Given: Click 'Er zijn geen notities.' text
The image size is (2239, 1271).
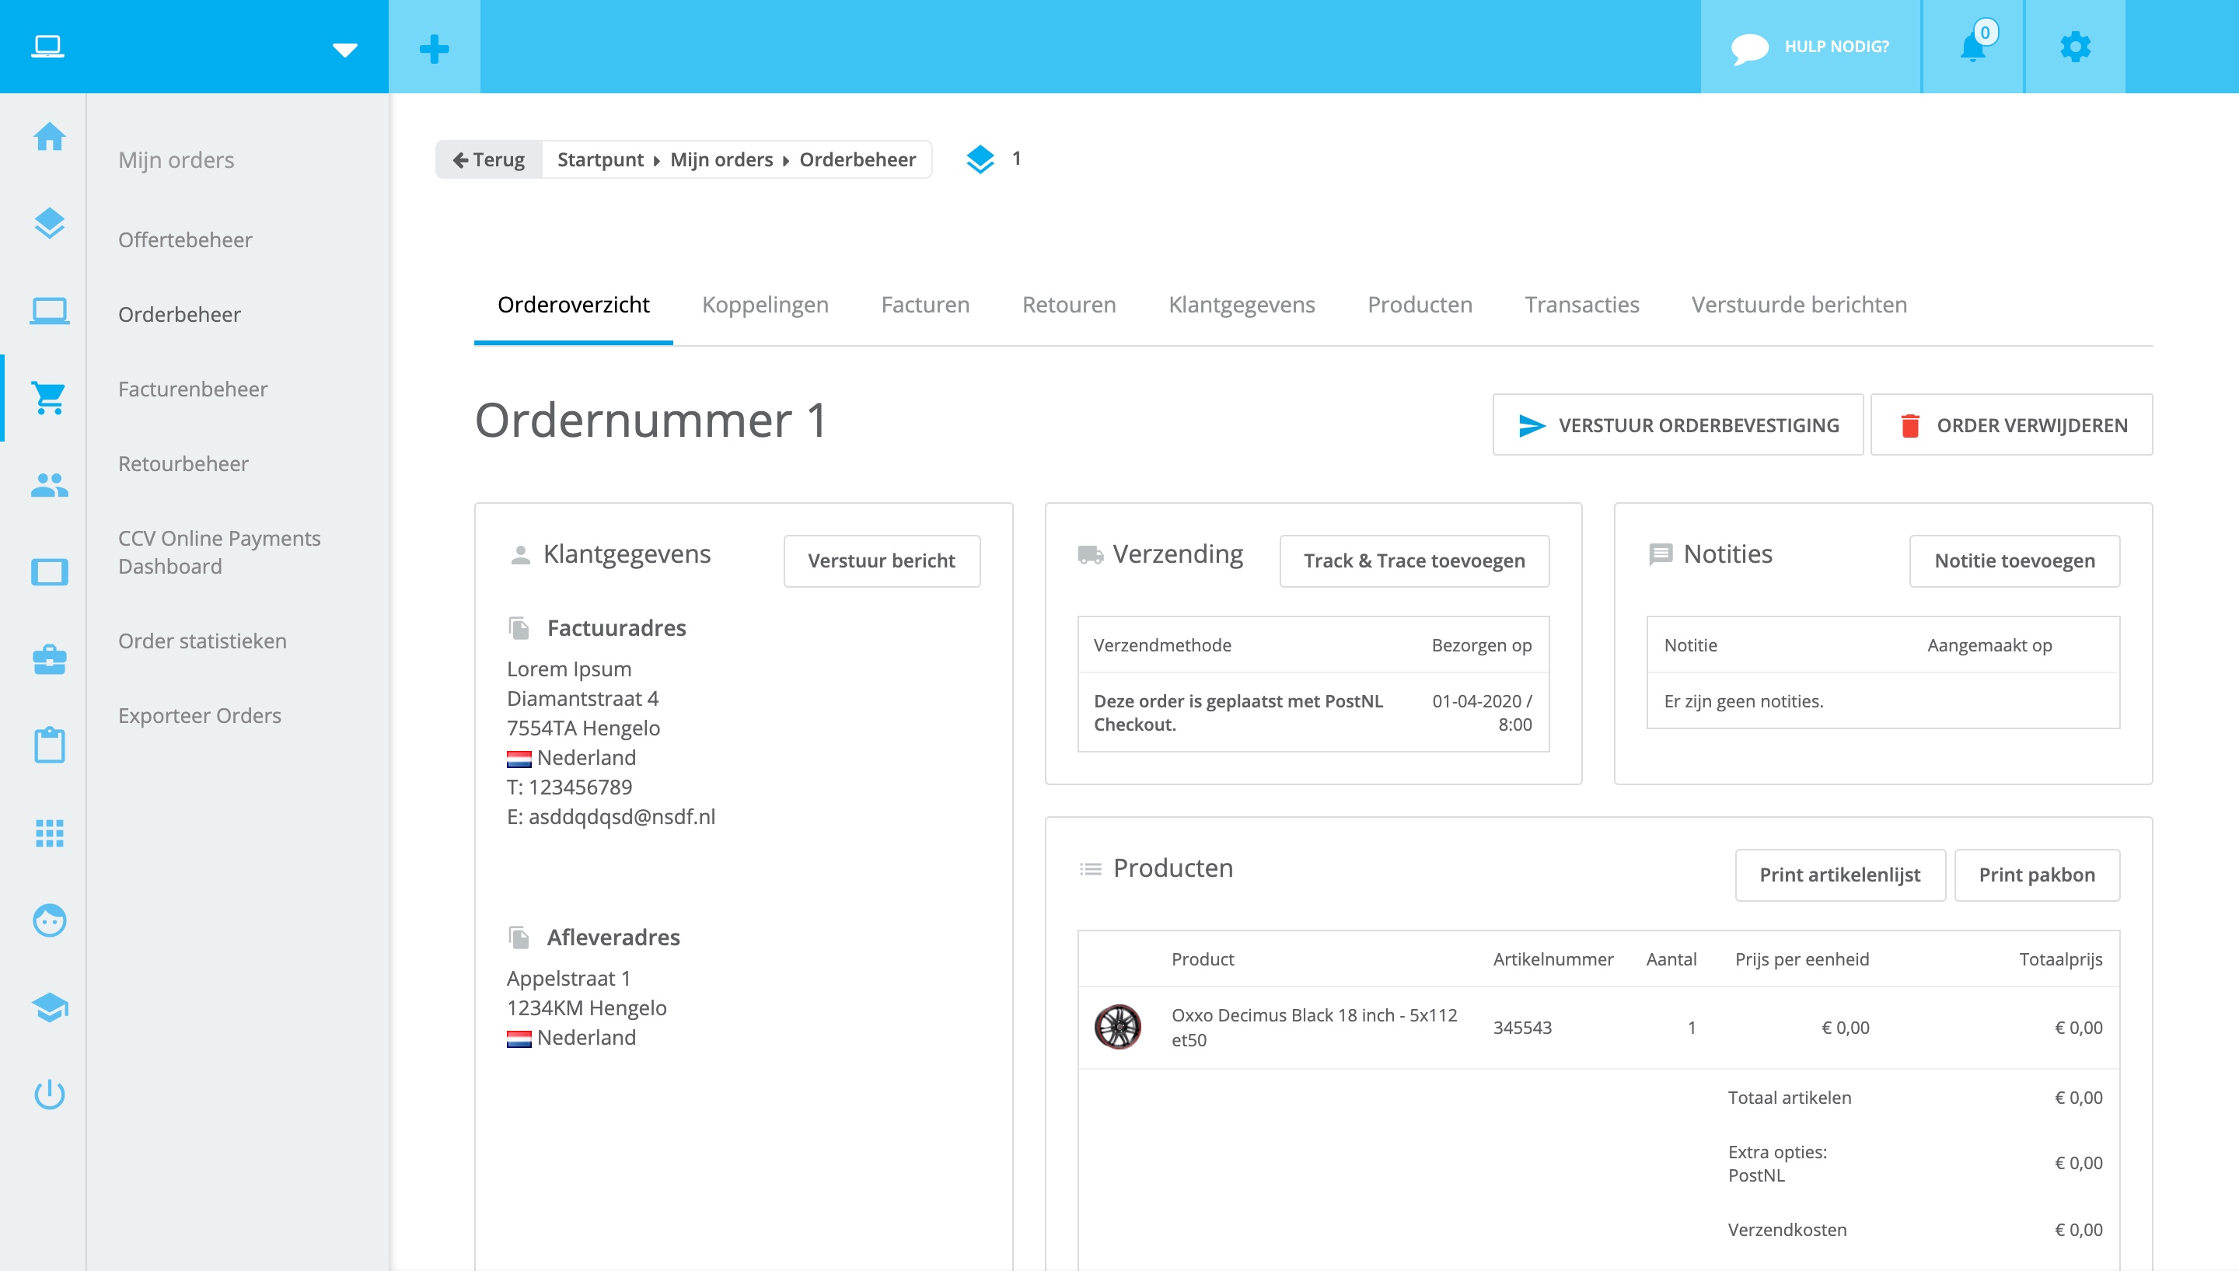Looking at the screenshot, I should pos(1744,701).
